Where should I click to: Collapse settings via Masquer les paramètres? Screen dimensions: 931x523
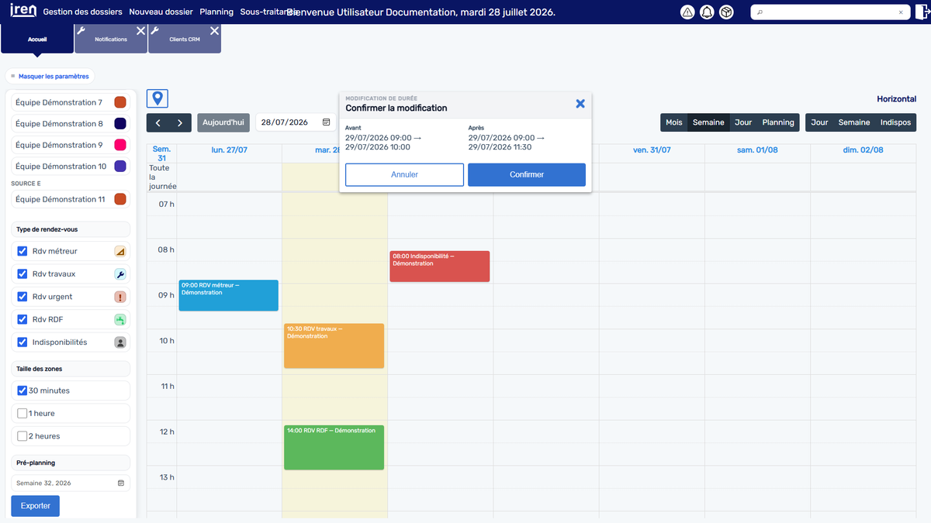50,76
